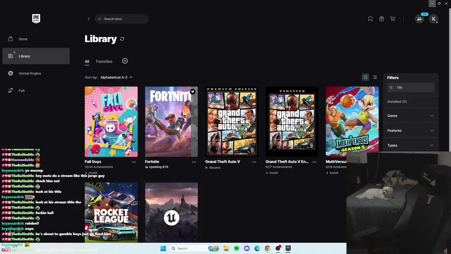
Task: Switch to the All tab
Action: (87, 61)
